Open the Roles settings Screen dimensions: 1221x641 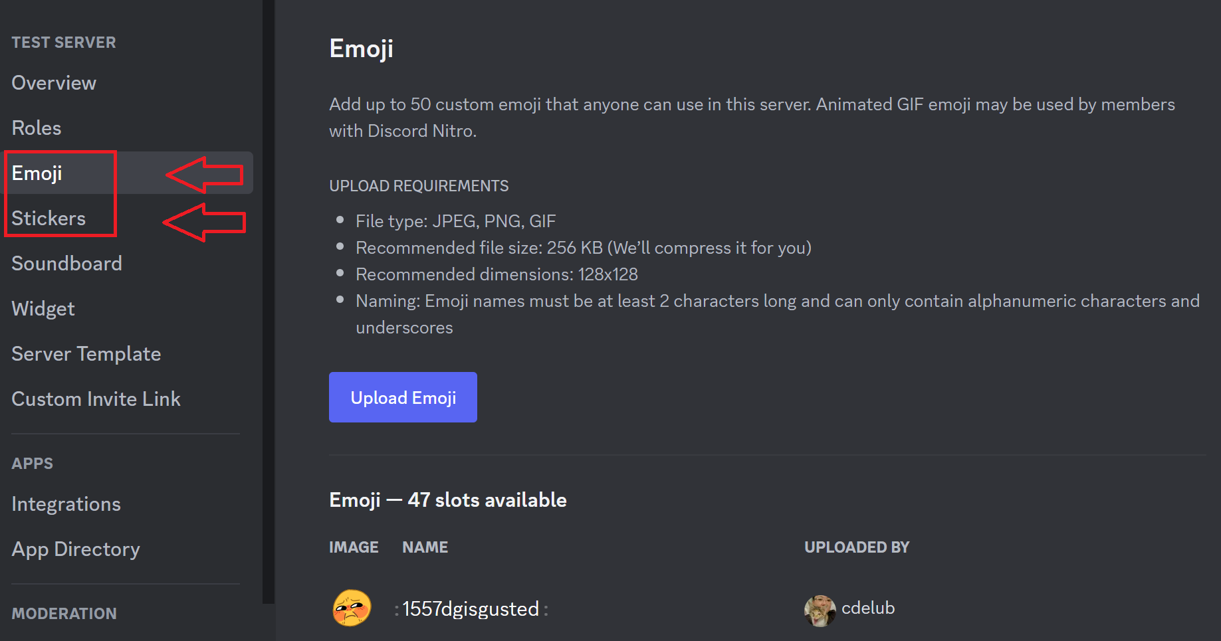pos(36,128)
